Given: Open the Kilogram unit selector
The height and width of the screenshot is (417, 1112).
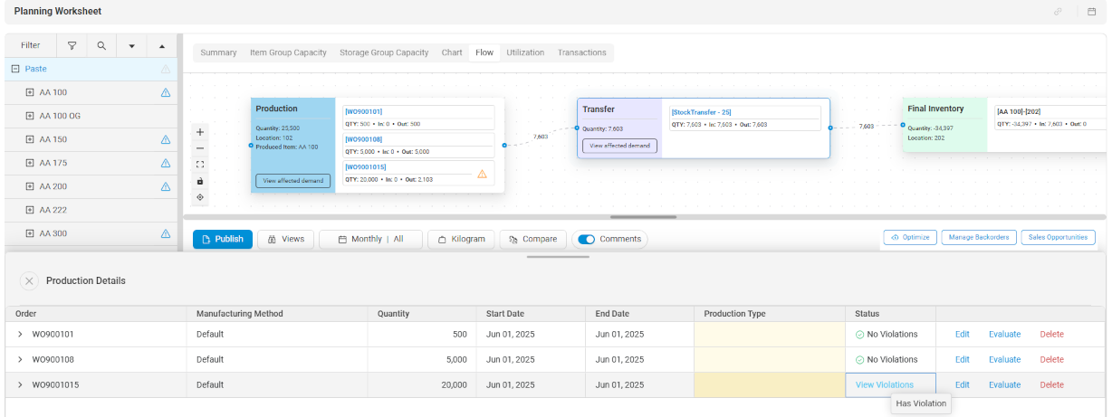Looking at the screenshot, I should point(461,239).
